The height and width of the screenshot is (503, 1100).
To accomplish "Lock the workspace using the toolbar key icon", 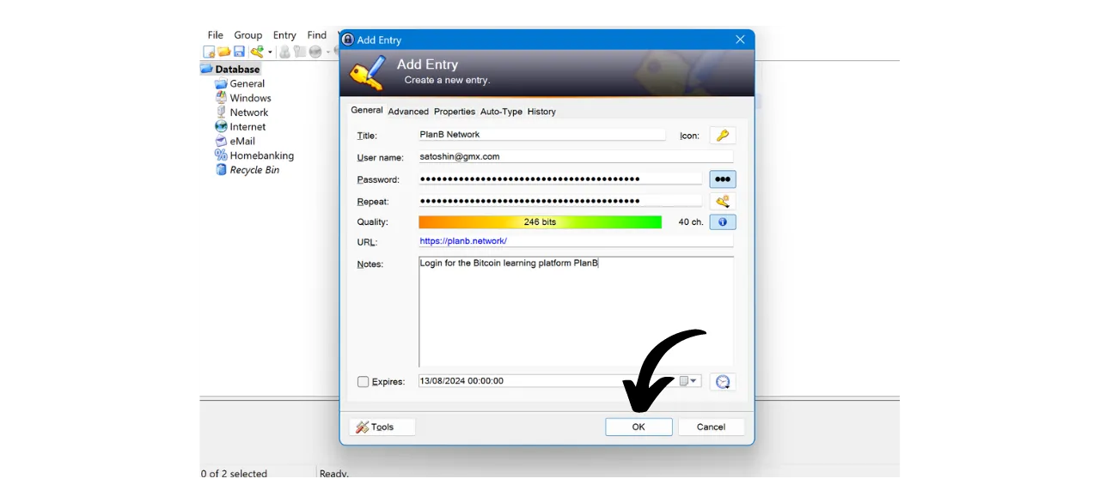I will (x=258, y=52).
